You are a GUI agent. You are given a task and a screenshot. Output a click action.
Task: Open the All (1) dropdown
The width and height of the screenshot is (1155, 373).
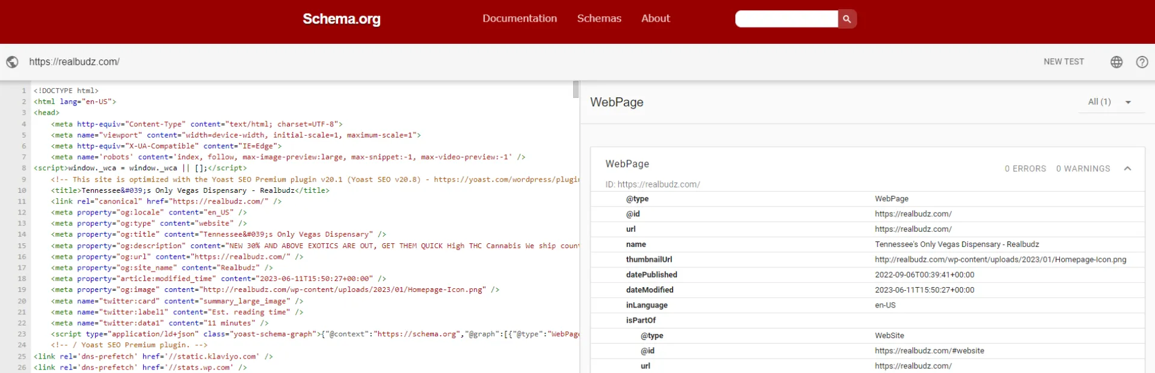click(x=1109, y=102)
